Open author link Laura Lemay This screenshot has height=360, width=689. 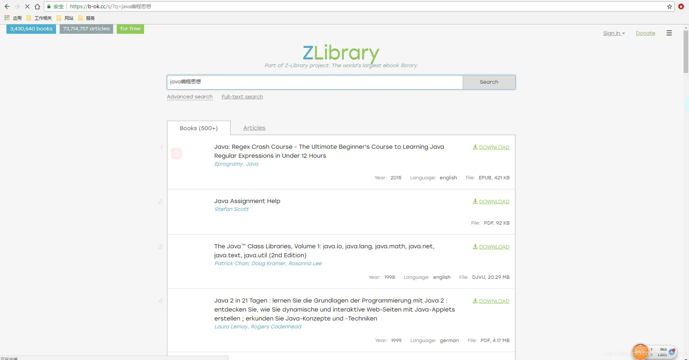coord(231,327)
